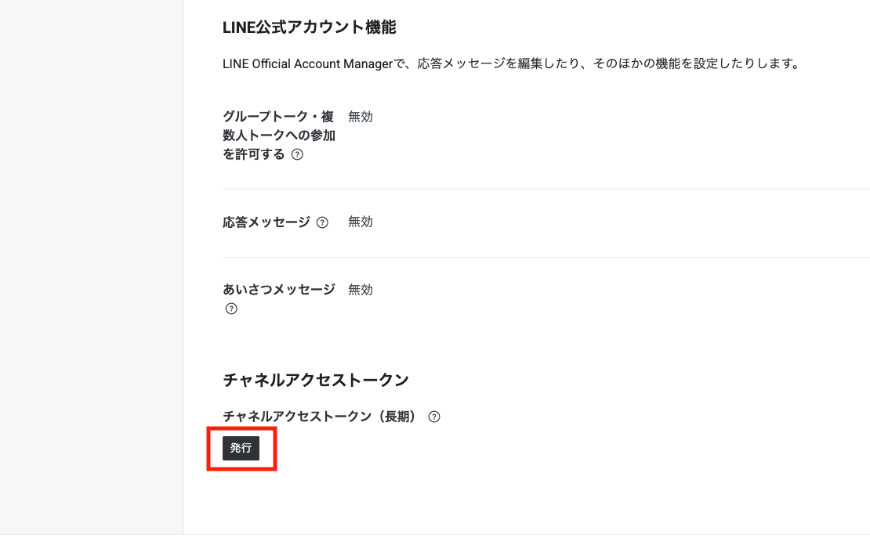Change 応答メッセージ from 無効 state

coord(360,222)
